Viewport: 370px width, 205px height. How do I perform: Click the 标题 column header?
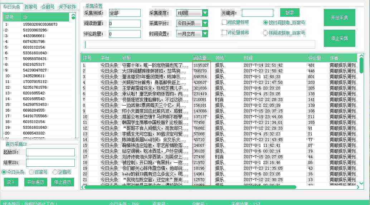126,58
